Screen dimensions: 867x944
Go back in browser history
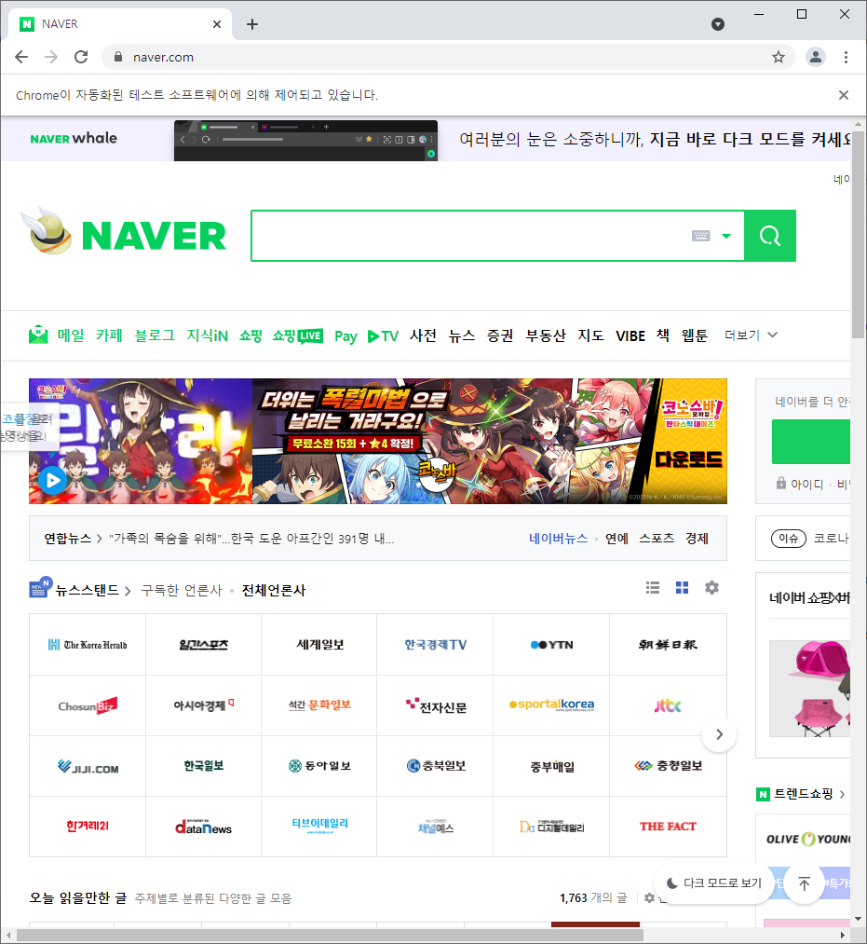(x=21, y=57)
